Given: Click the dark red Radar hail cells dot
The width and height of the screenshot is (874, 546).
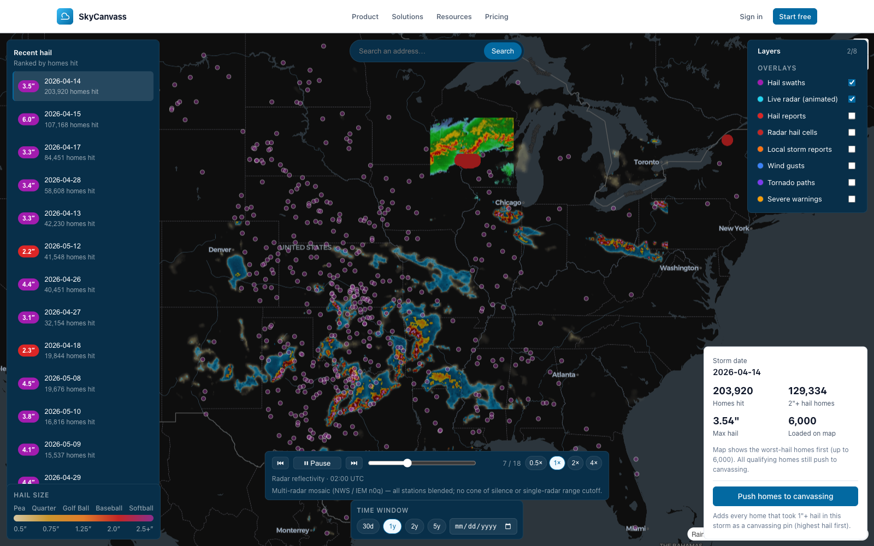Looking at the screenshot, I should [760, 133].
